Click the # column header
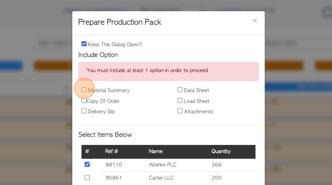The image size is (332, 185). tap(87, 151)
